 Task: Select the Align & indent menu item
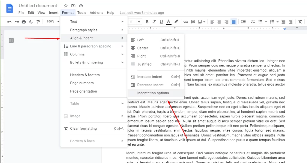click(94, 38)
